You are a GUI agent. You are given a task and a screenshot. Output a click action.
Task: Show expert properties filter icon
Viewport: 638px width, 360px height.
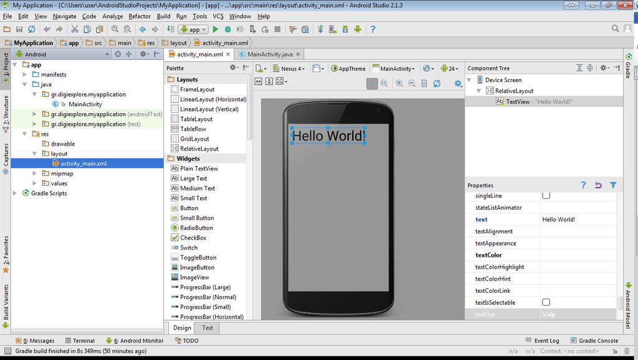pyautogui.click(x=613, y=185)
